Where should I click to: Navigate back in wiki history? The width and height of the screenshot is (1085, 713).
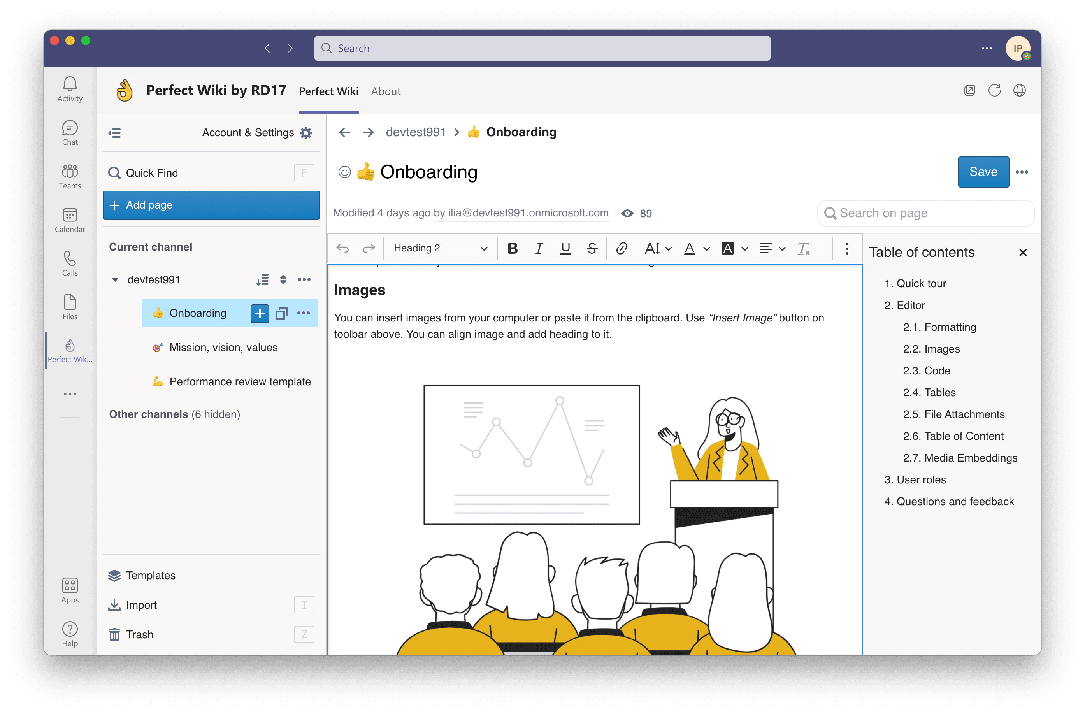click(345, 132)
